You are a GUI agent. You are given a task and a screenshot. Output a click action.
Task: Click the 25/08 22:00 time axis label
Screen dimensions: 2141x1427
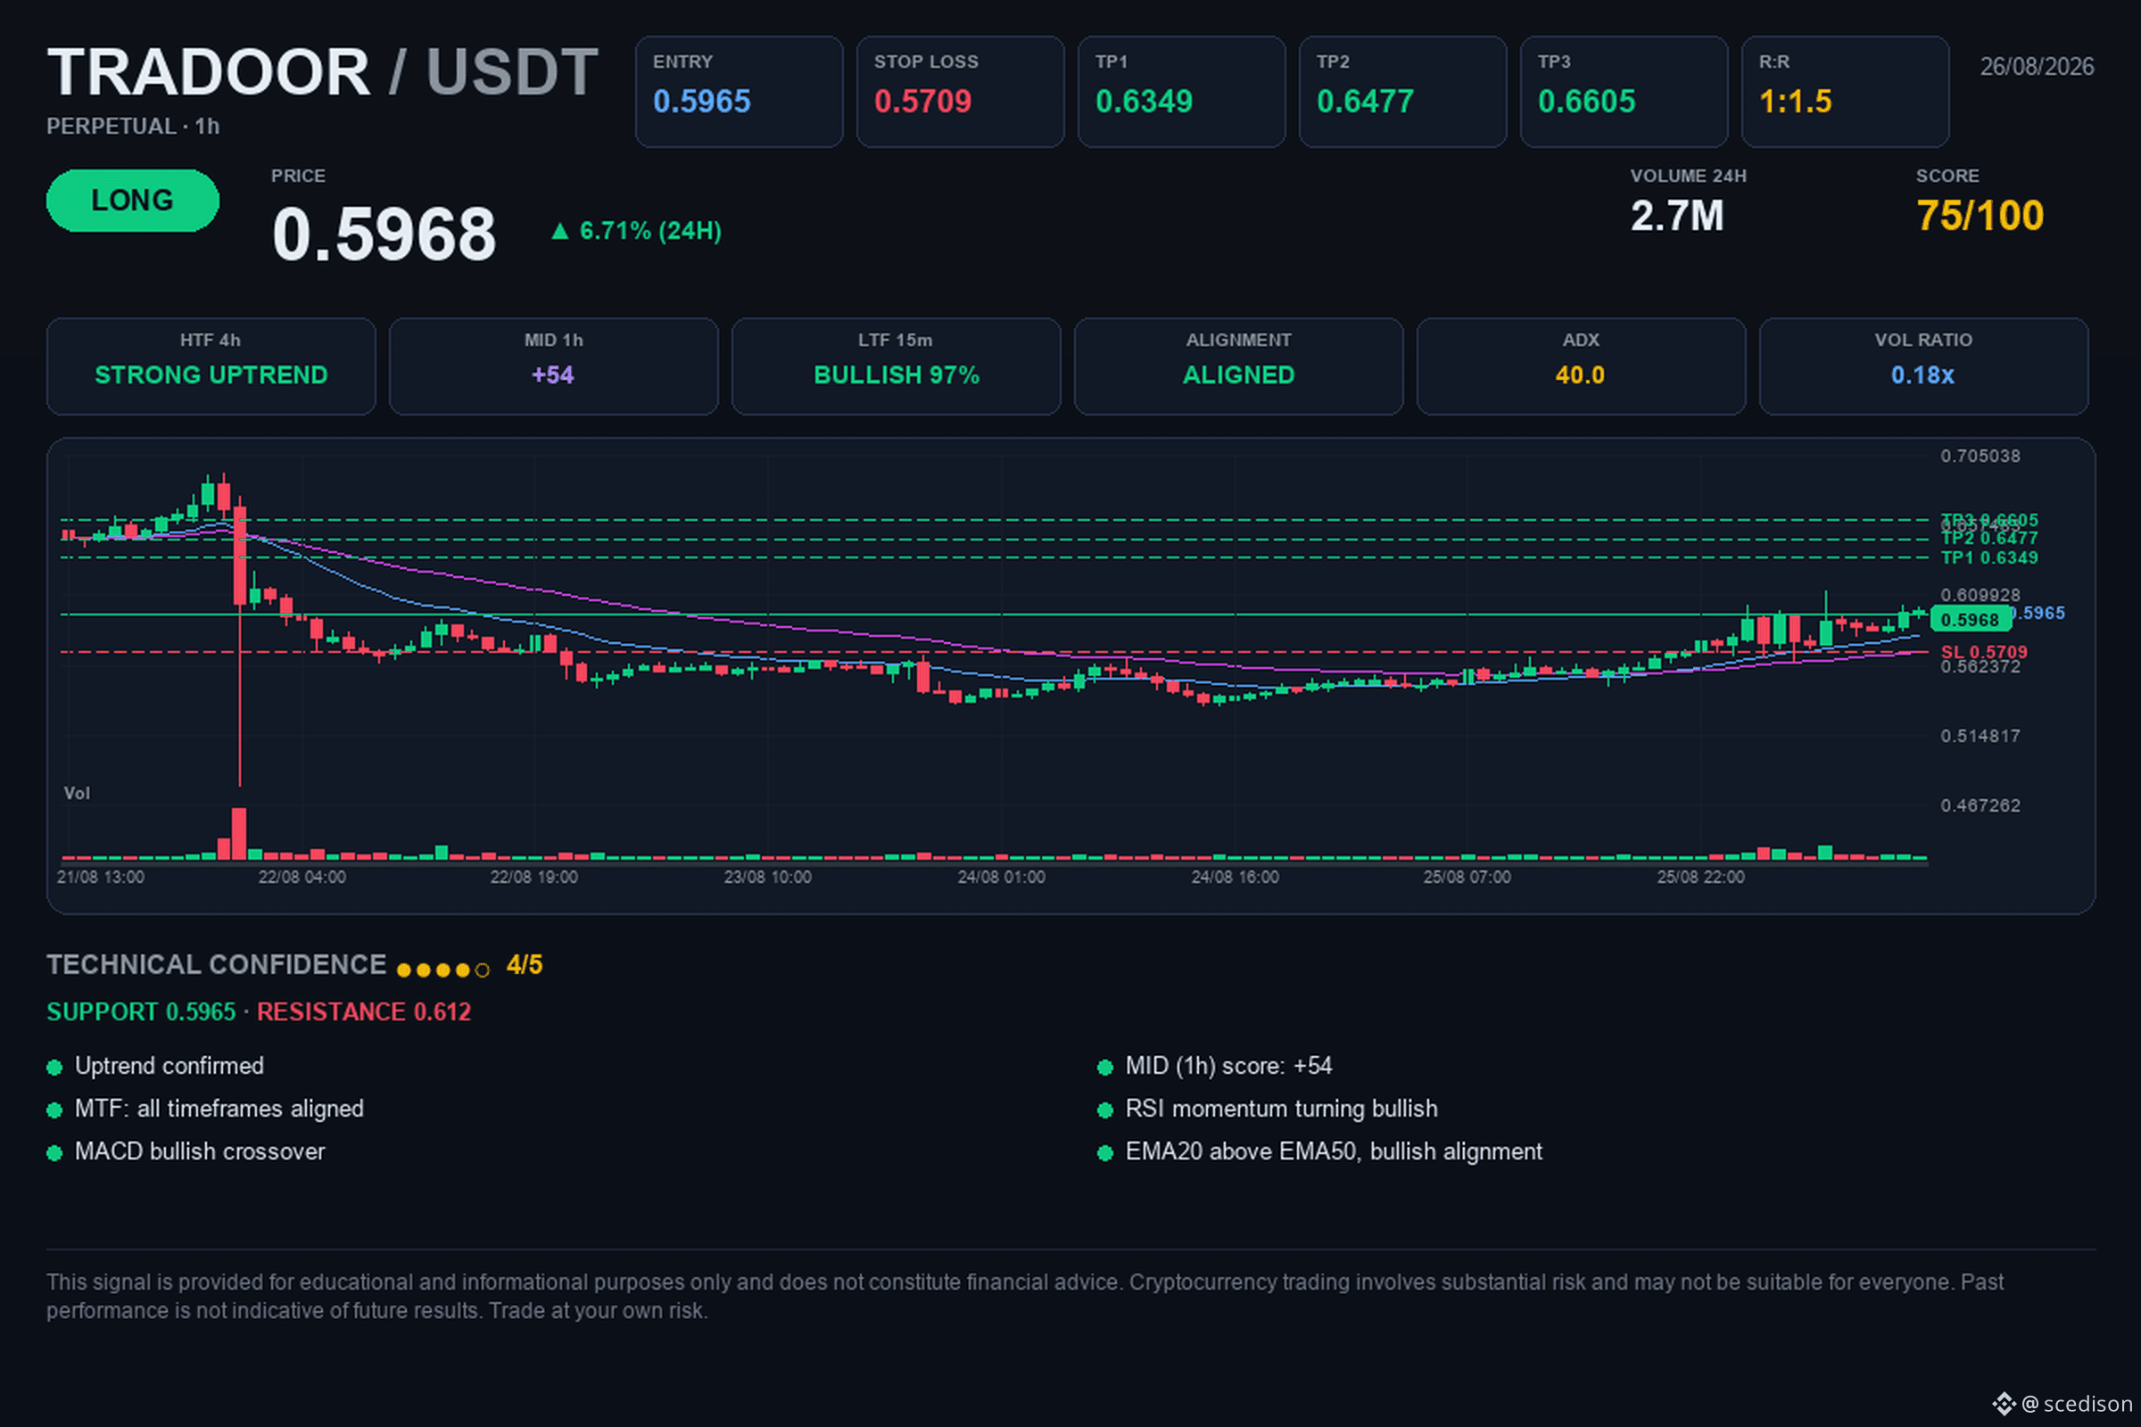1700,878
